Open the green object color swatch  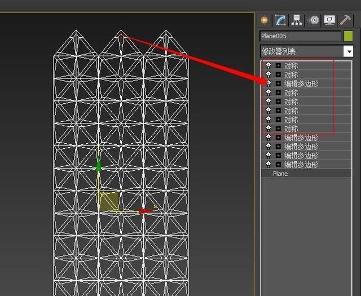(x=348, y=36)
